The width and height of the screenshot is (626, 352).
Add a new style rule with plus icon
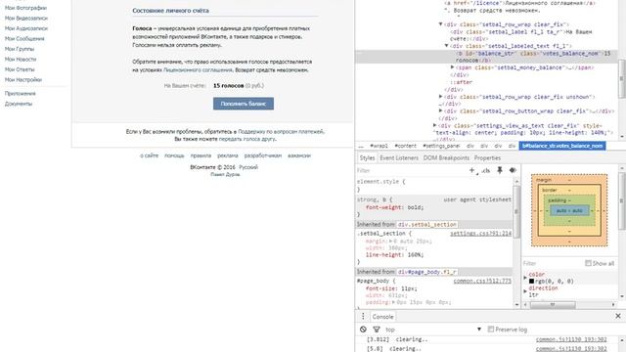(471, 170)
